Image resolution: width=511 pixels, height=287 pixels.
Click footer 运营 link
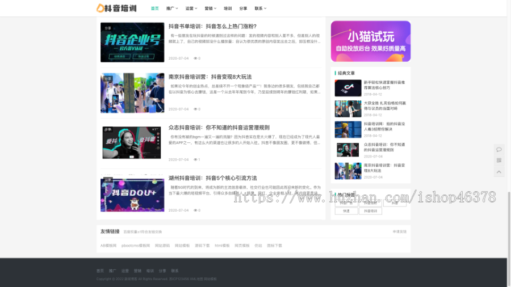click(125, 271)
